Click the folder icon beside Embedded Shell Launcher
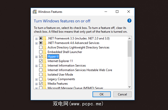The width and height of the screenshot is (168, 110). point(45,52)
